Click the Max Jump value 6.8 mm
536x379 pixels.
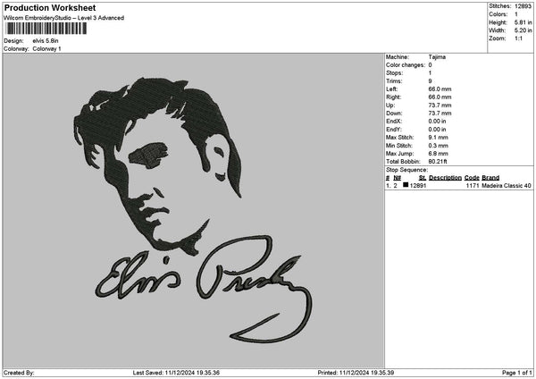[439, 154]
